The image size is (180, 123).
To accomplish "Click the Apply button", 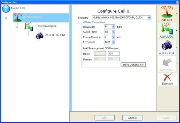I will click(x=166, y=118).
